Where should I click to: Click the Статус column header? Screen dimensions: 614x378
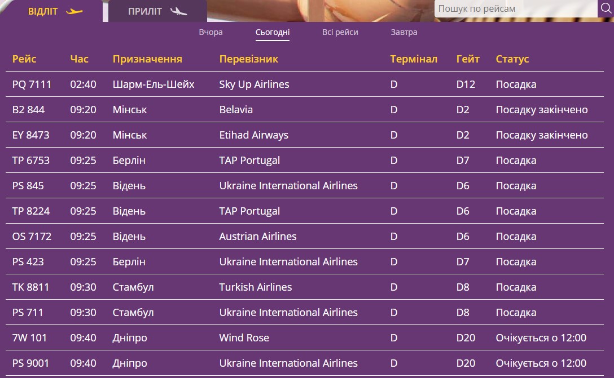pyautogui.click(x=512, y=59)
